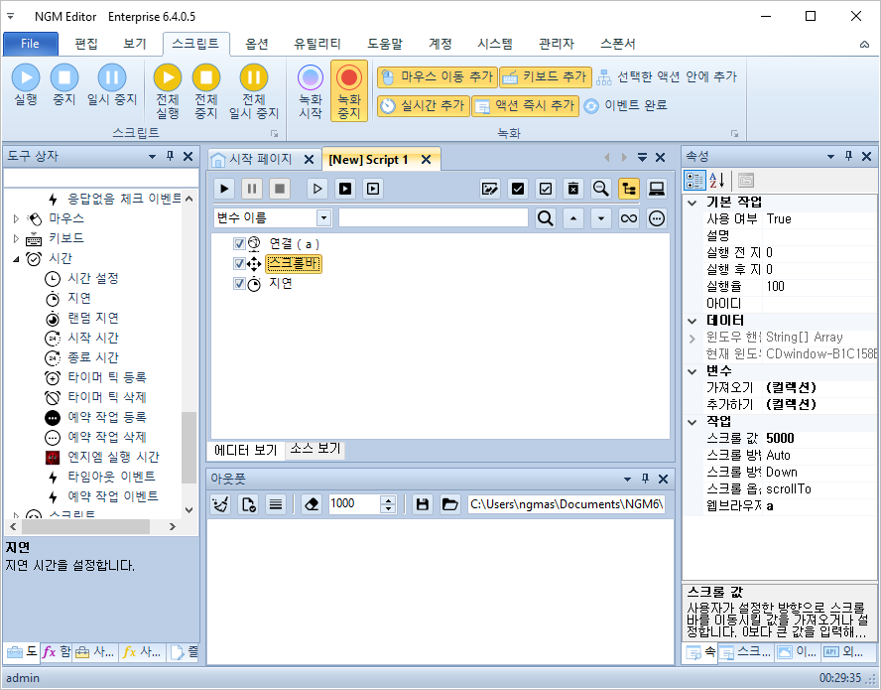Switch to the 편집 ribbon tab
Screen dimensions: 881x690
click(86, 44)
